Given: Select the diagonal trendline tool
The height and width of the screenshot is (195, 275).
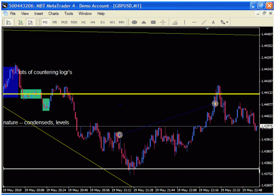Looking at the screenshot, I should [x=204, y=22].
